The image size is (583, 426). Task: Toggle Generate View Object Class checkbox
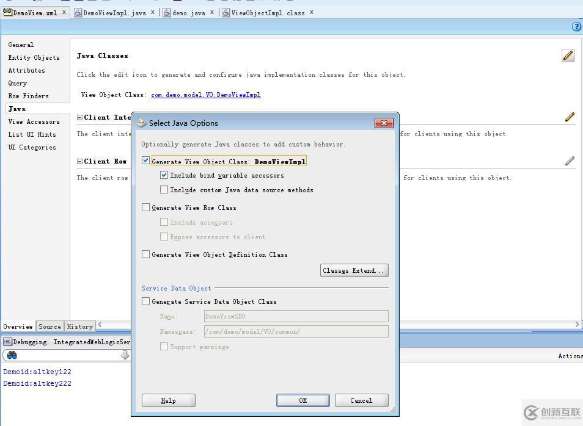145,161
